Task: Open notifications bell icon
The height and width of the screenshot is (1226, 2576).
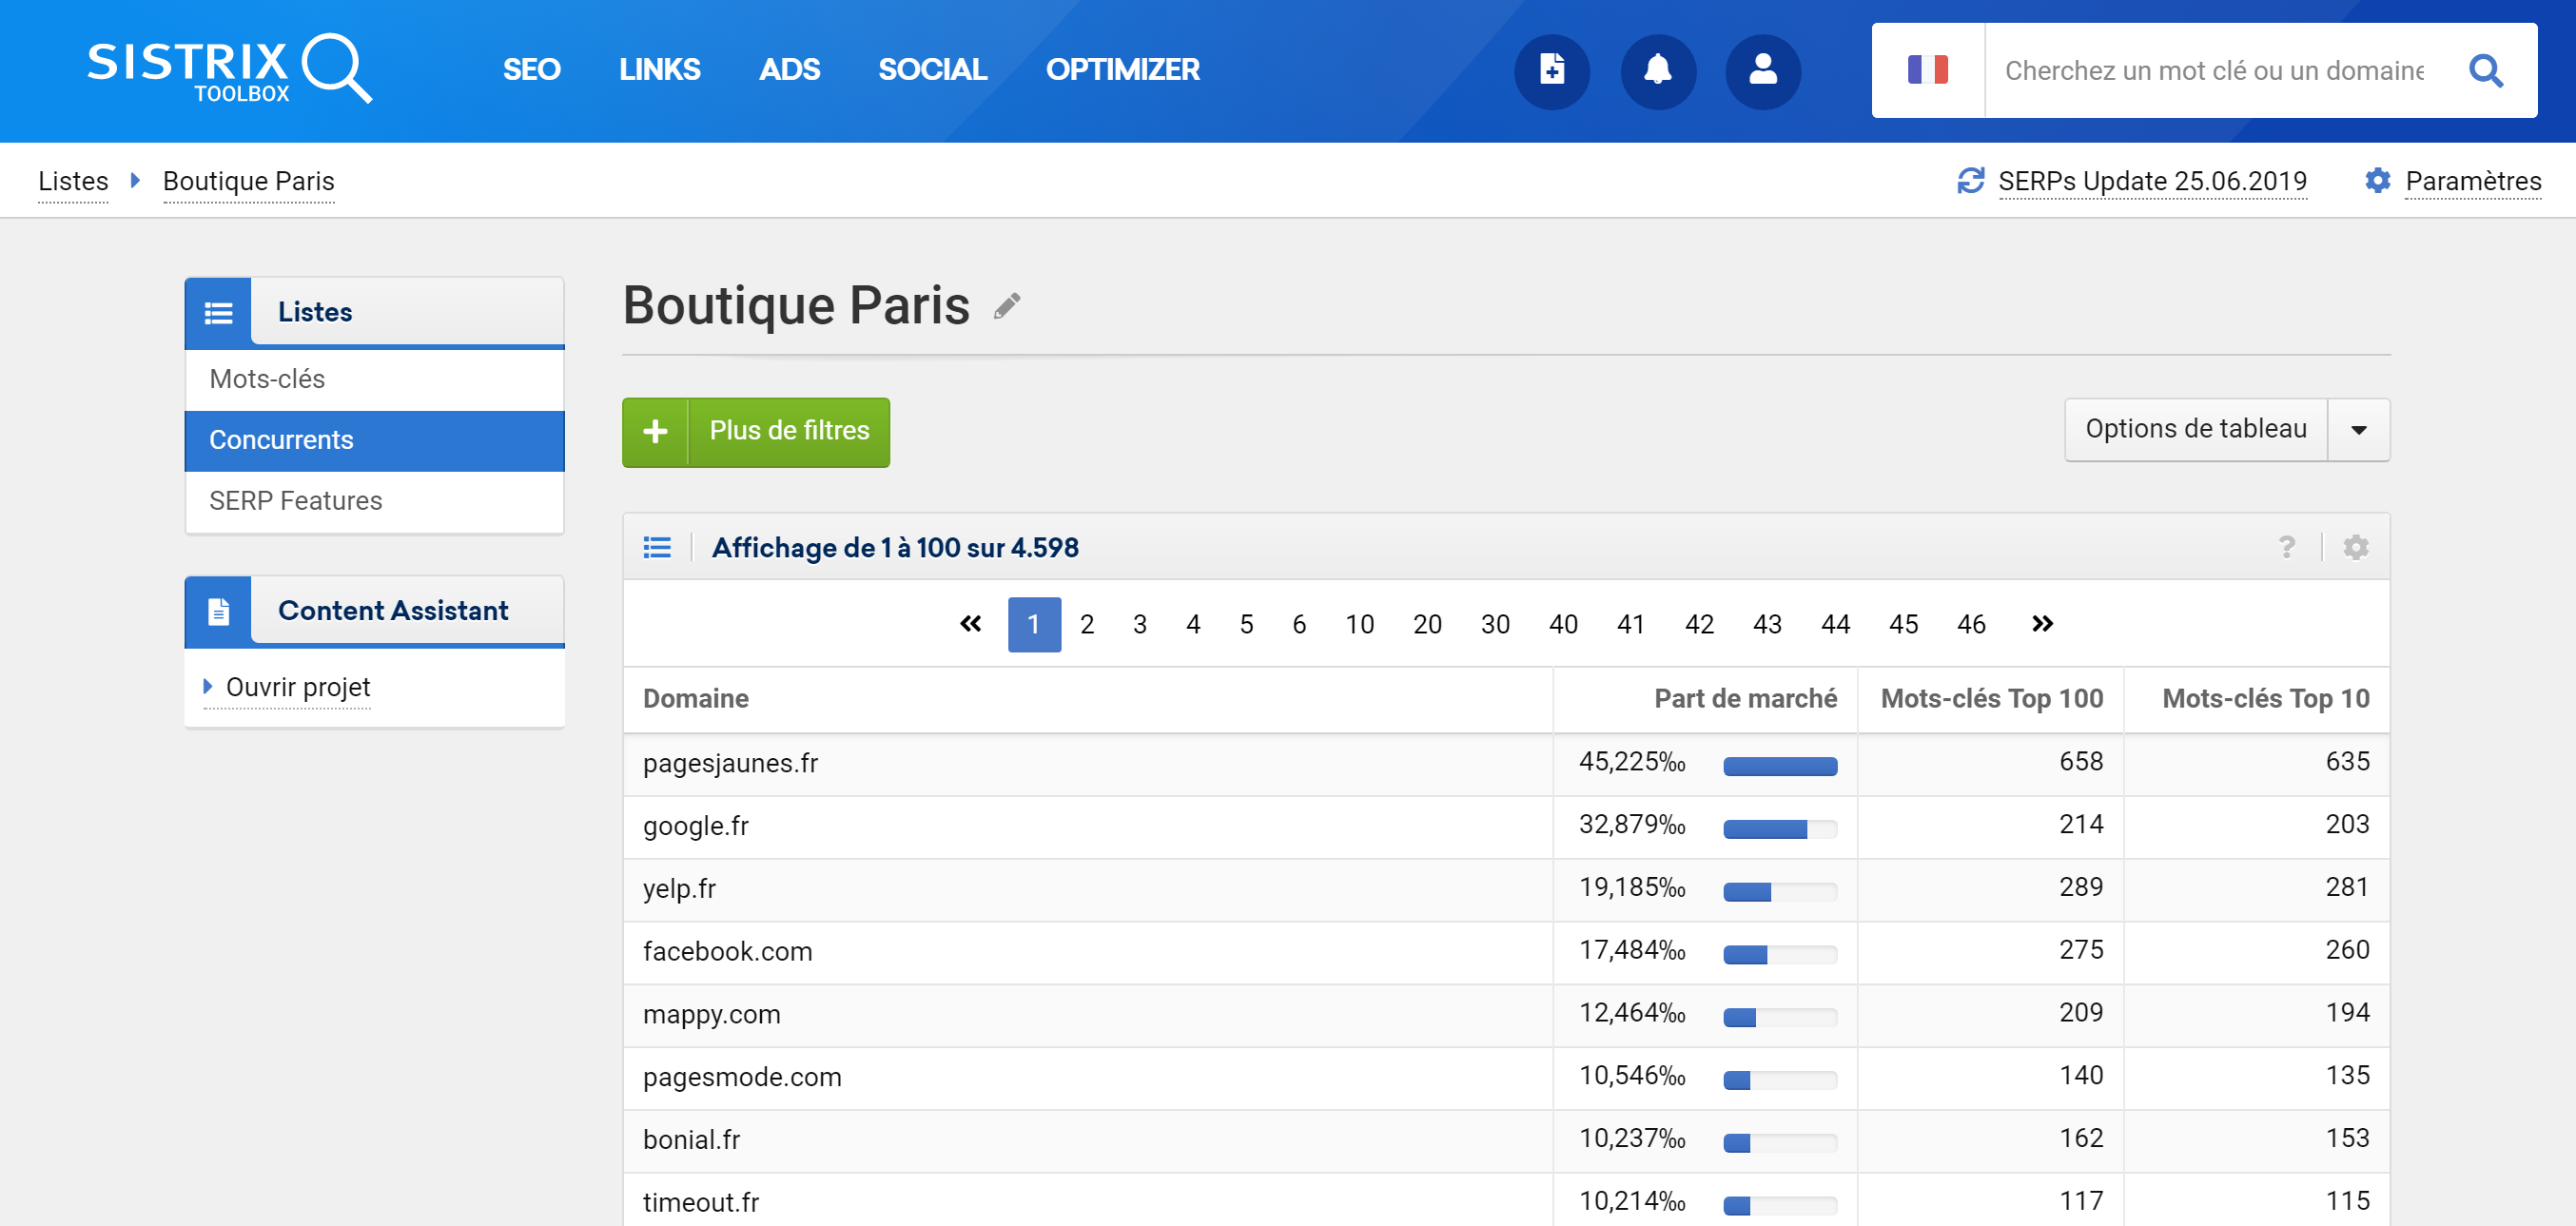Action: point(1658,71)
